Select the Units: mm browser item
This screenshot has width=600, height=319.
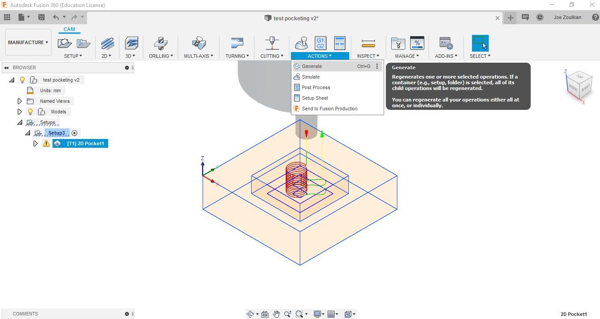click(x=50, y=90)
